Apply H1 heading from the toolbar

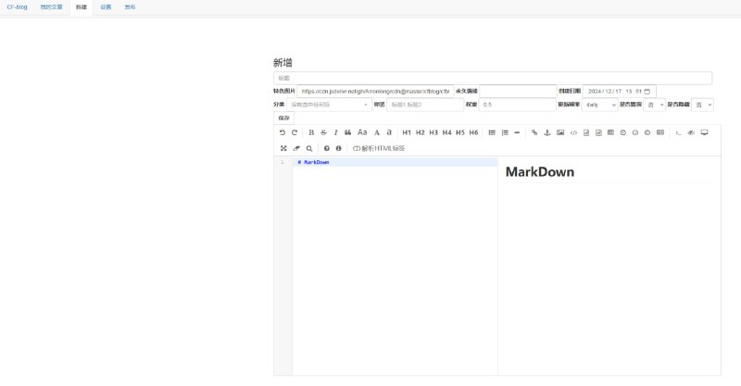point(407,132)
